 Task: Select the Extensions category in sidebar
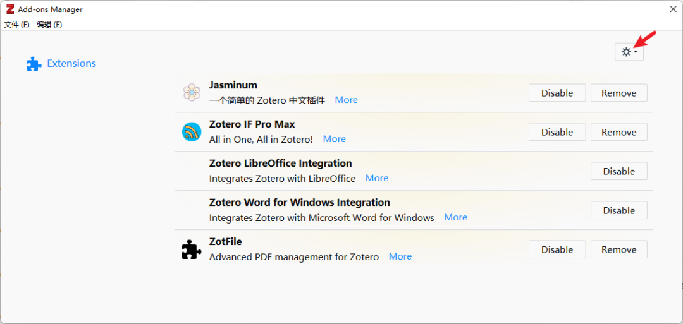pyautogui.click(x=71, y=64)
